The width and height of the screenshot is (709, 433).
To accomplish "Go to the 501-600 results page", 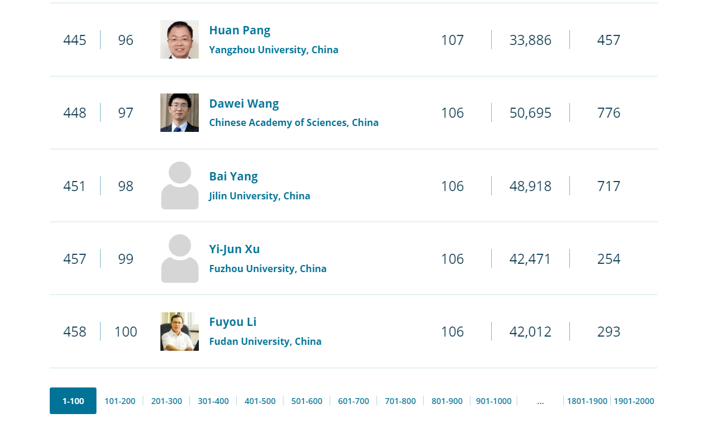I will tap(307, 401).
